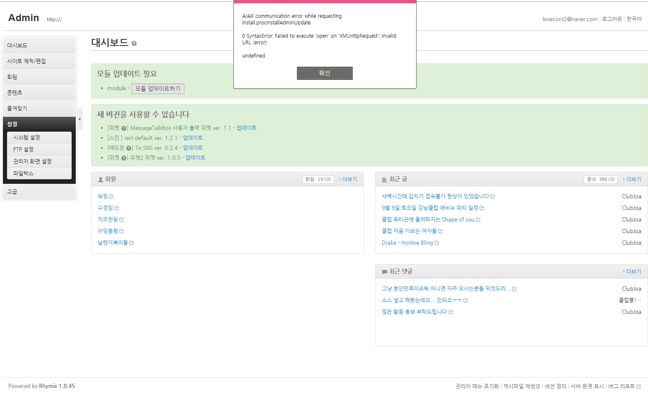Click 로그아웃 link in the header
The width and height of the screenshot is (648, 395).
point(612,19)
